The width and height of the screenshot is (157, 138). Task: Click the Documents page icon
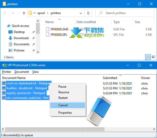pyautogui.click(x=10, y=44)
